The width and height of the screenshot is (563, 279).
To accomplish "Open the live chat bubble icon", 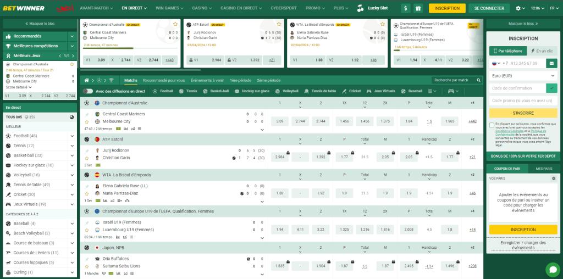I will point(553,270).
